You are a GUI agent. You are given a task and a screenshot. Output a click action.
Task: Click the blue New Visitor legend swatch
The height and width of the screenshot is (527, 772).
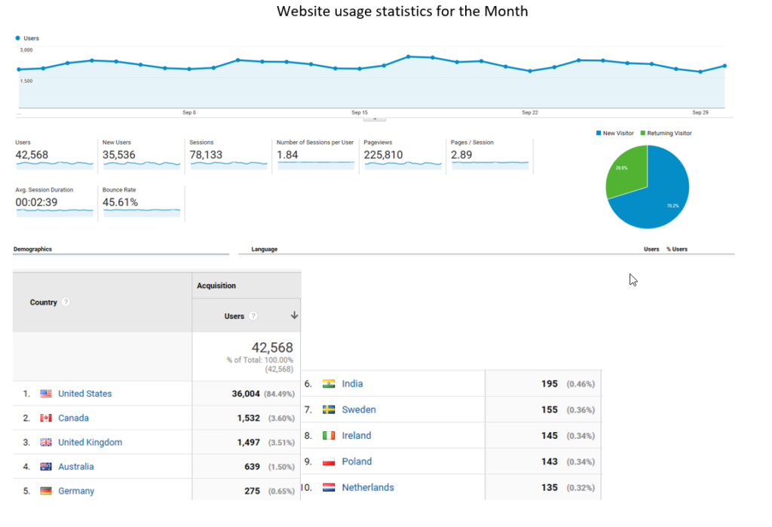[x=599, y=133]
